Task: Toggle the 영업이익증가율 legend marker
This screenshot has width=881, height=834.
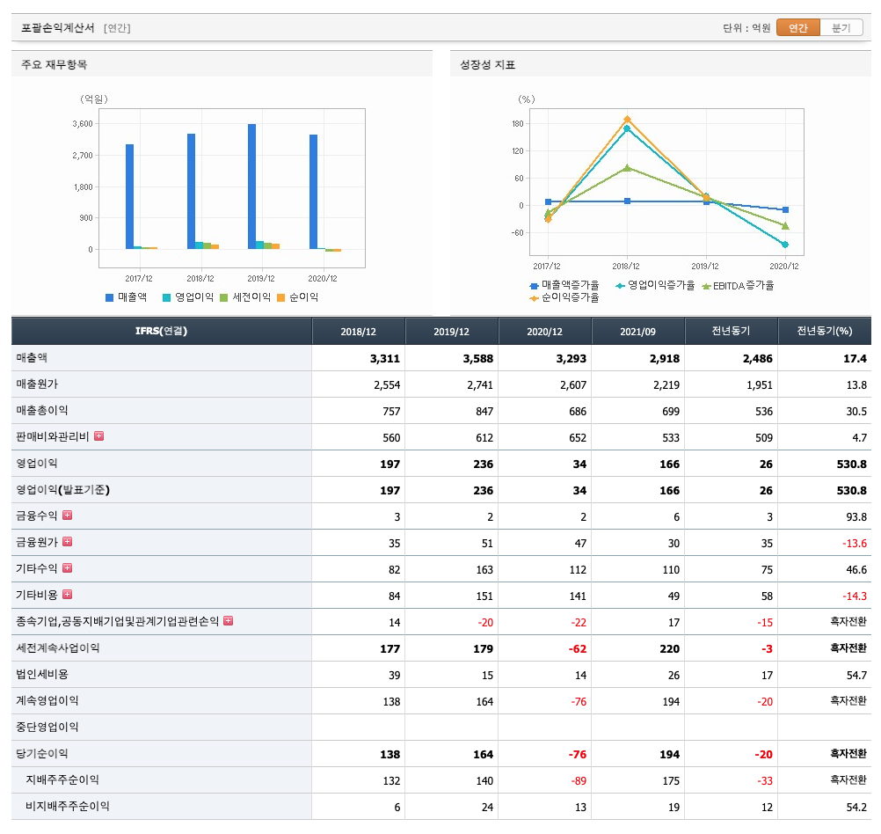Action: tap(620, 286)
